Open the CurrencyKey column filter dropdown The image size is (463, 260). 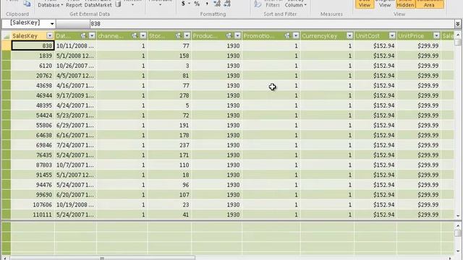349,35
